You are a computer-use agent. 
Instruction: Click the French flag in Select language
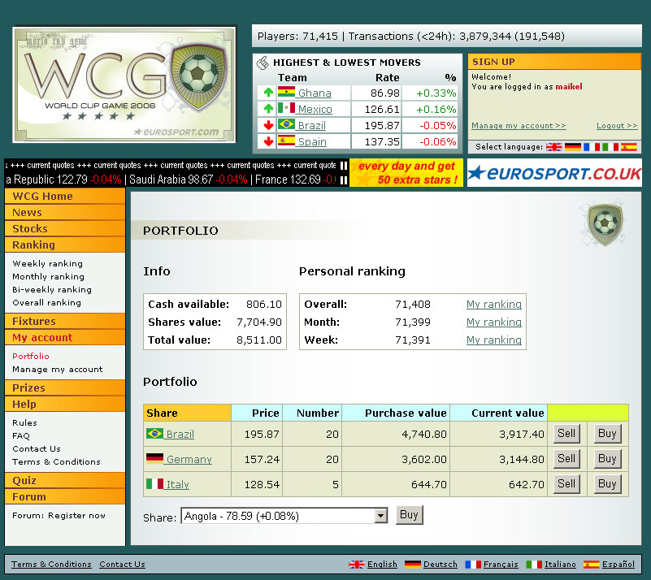pos(591,147)
